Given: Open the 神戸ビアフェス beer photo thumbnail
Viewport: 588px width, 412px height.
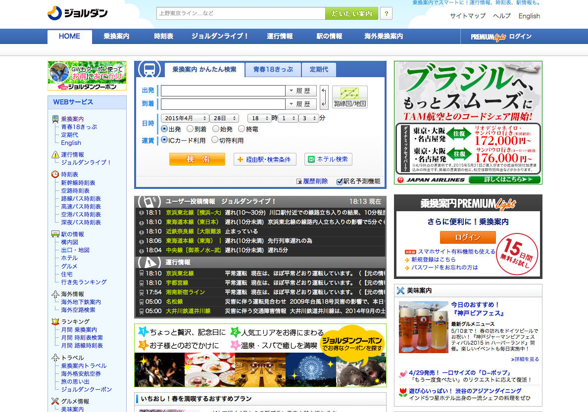Looking at the screenshot, I should (x=423, y=327).
